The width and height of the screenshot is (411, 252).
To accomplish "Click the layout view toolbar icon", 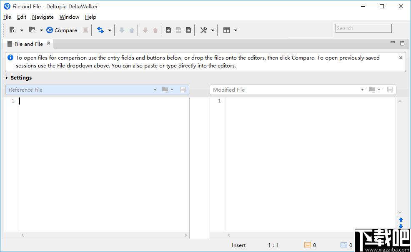I will pos(226,30).
